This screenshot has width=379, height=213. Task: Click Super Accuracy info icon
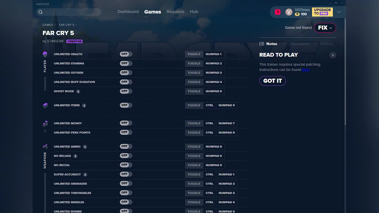[x=85, y=175]
